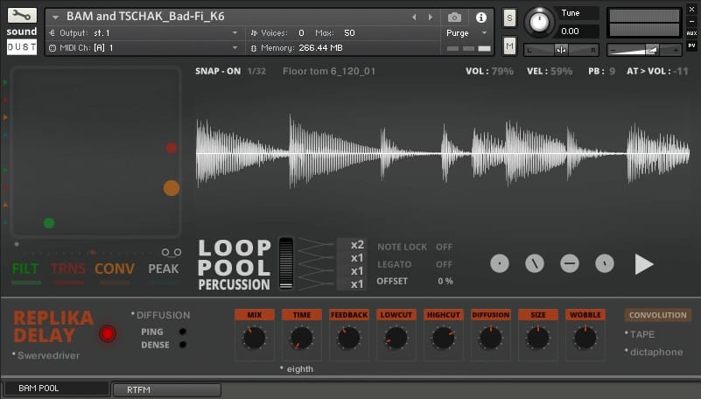This screenshot has width=701, height=399.
Task: Open the TAPE convolution category menu
Action: [x=640, y=334]
